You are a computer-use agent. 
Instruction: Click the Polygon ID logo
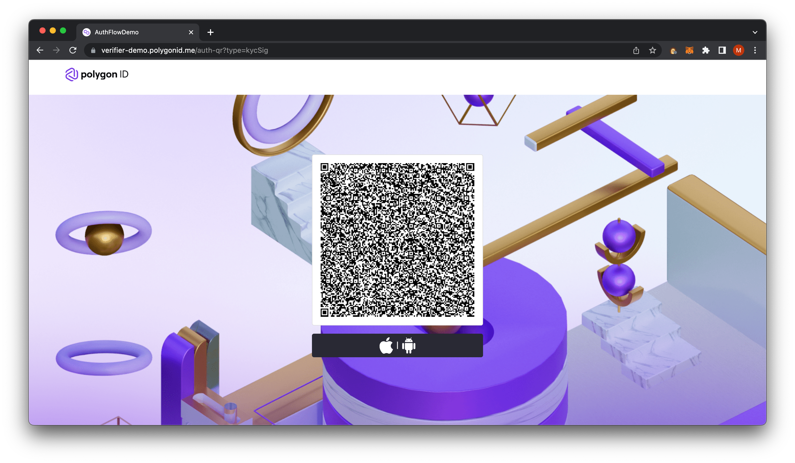[x=97, y=75]
